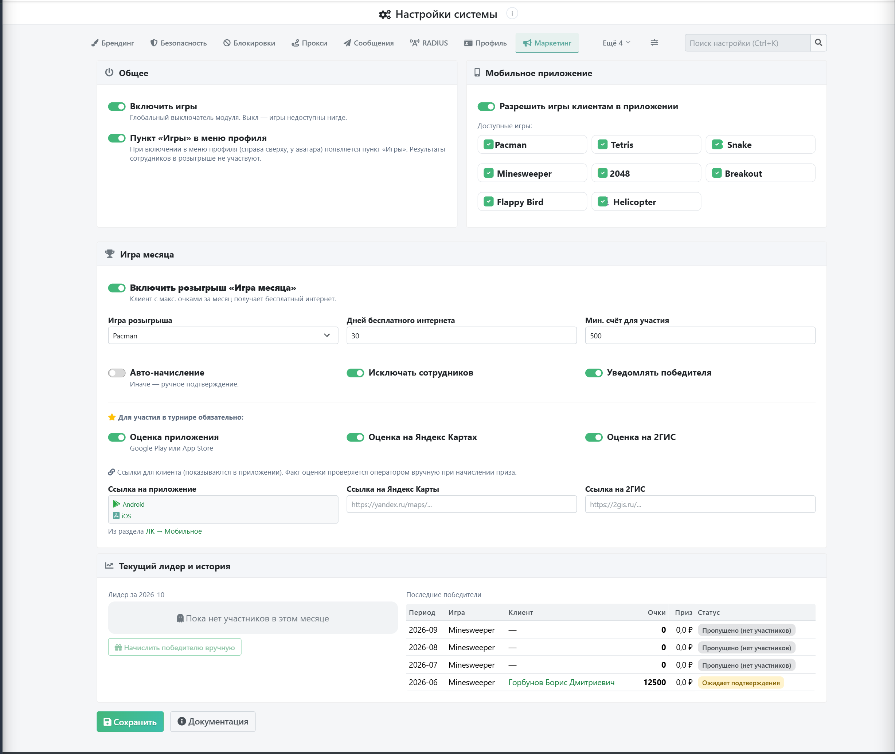Click the info icon beside Настройки системы
Image resolution: width=895 pixels, height=754 pixels.
click(x=512, y=14)
